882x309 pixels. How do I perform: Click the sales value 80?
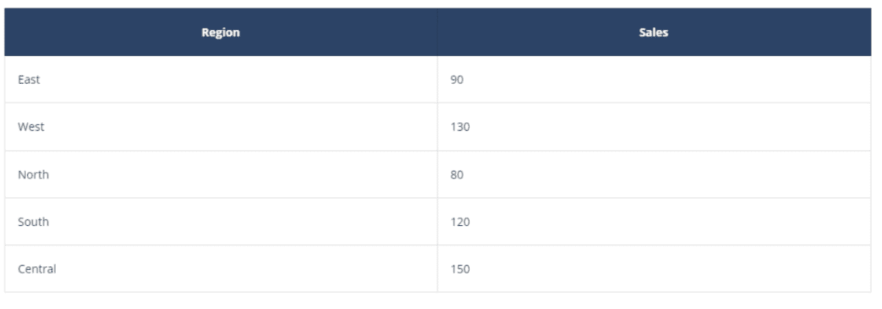click(x=456, y=174)
